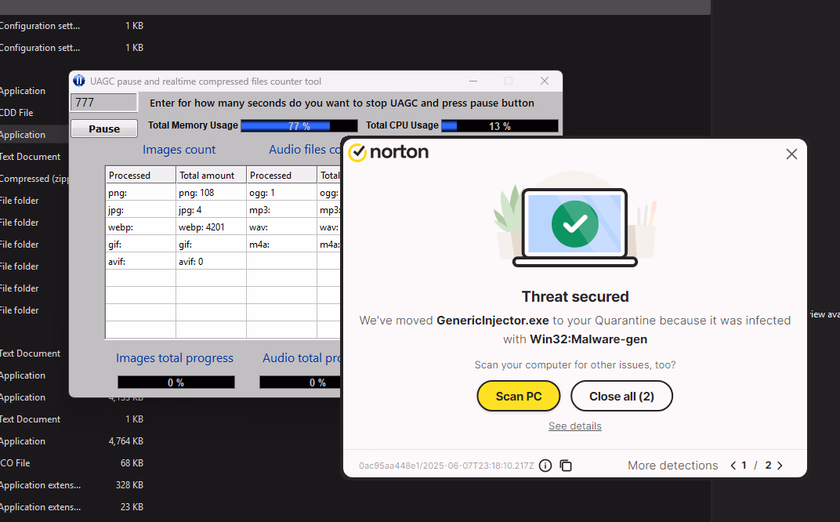
Task: Click the green checkmark laptop illustration
Action: click(575, 225)
